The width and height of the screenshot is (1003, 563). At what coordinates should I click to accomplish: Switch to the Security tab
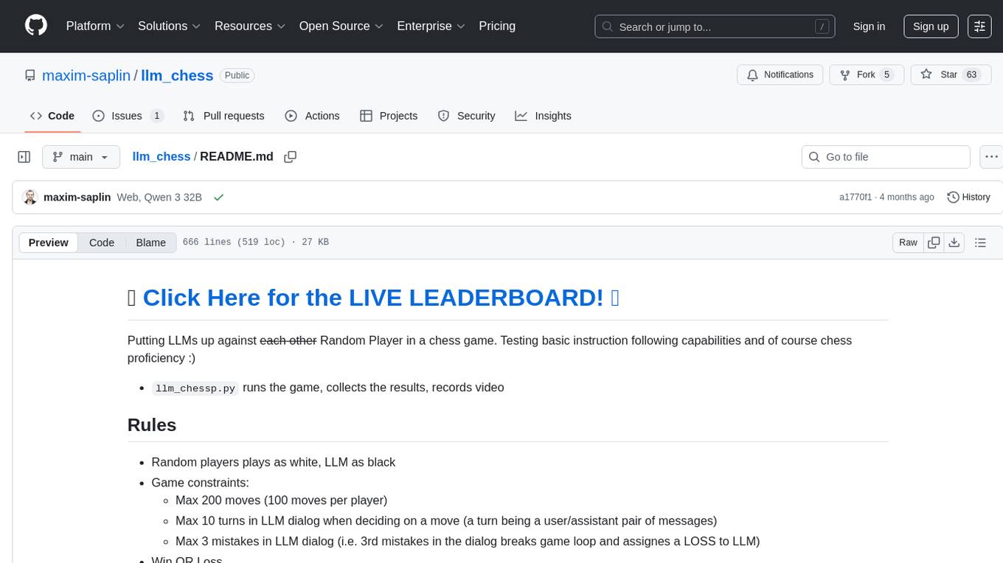point(466,116)
